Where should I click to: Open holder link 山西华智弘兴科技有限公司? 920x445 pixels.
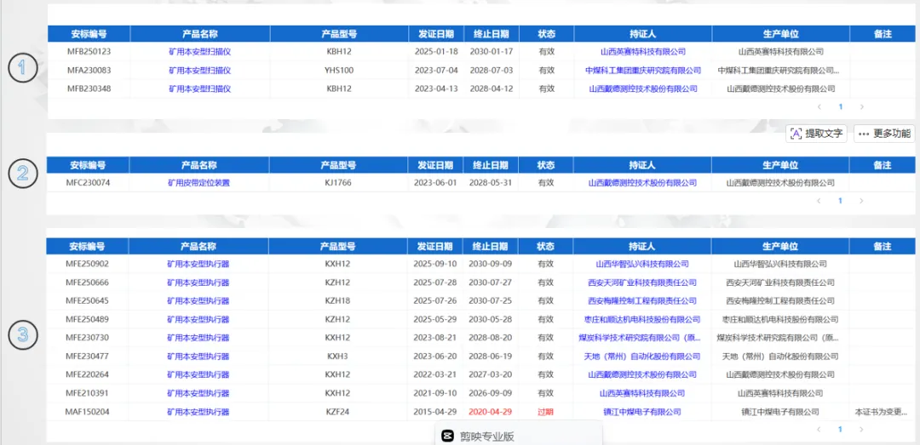click(642, 265)
